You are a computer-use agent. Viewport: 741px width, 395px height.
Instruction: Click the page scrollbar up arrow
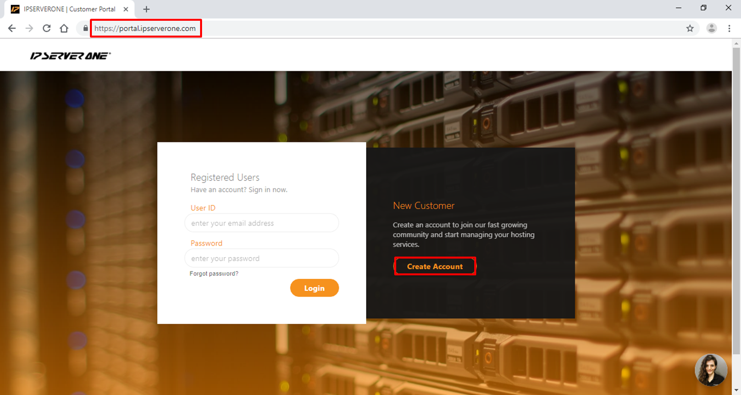tap(736, 43)
